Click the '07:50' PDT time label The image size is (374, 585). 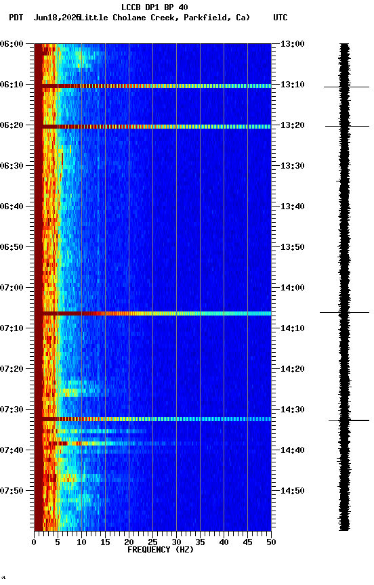click(x=12, y=491)
